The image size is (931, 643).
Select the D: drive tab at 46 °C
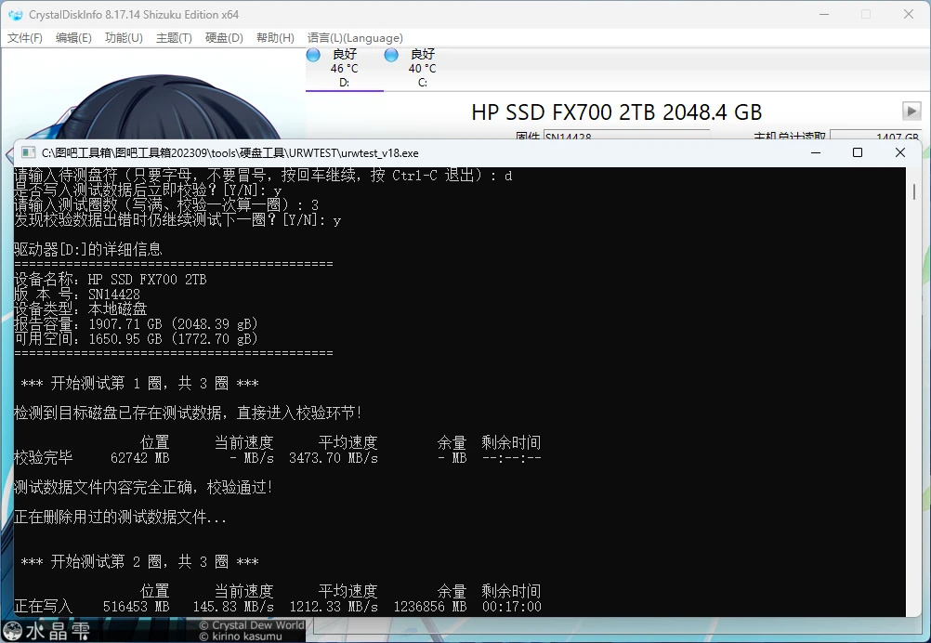(x=345, y=68)
